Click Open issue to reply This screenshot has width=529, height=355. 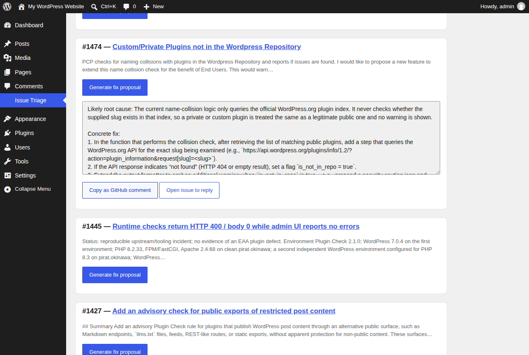[x=189, y=190]
